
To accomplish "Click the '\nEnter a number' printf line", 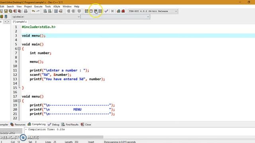I will click(x=59, y=70).
